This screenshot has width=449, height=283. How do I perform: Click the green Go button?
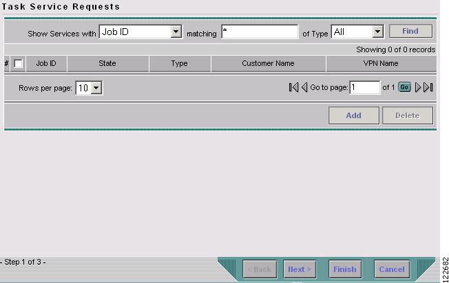pos(404,87)
